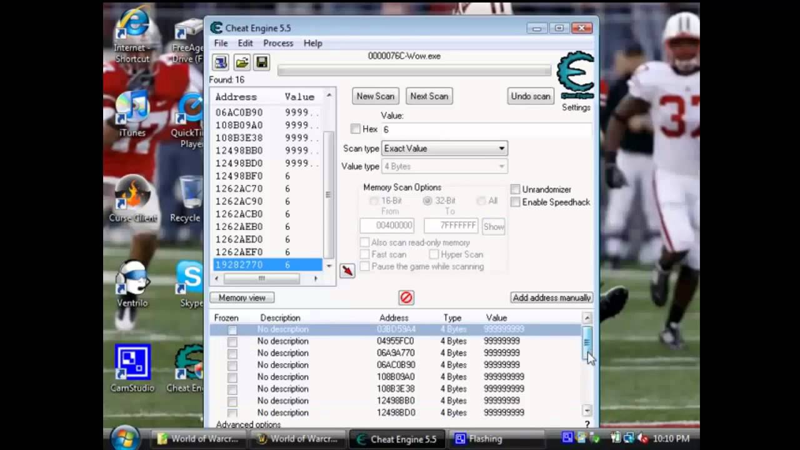
Task: Click the found list horizontal scrollbar
Action: (261, 278)
